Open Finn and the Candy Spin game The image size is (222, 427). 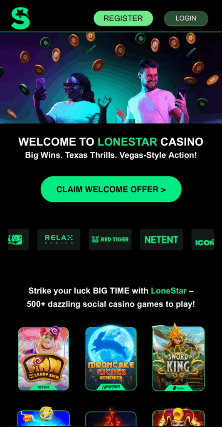[x=43, y=359]
